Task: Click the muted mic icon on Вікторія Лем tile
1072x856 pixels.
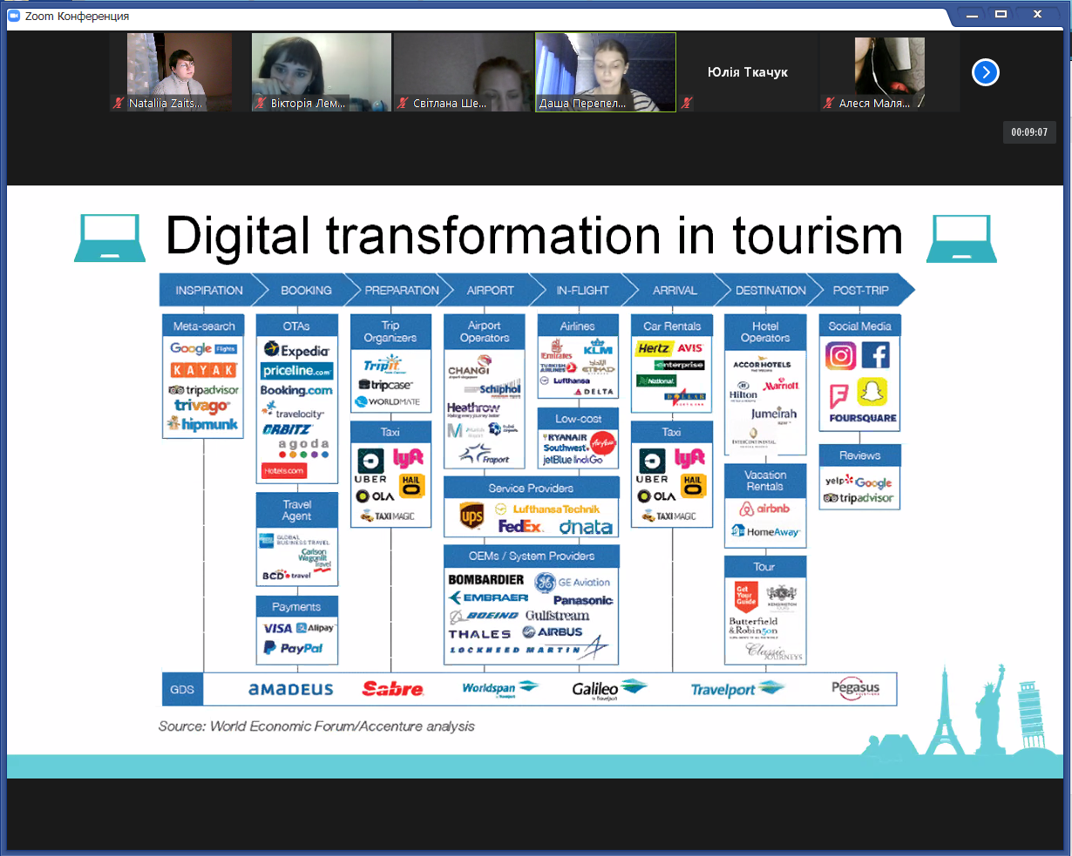Action: point(260,103)
